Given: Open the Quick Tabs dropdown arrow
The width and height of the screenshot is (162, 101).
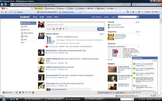Looking at the screenshot, I should coord(13,12).
